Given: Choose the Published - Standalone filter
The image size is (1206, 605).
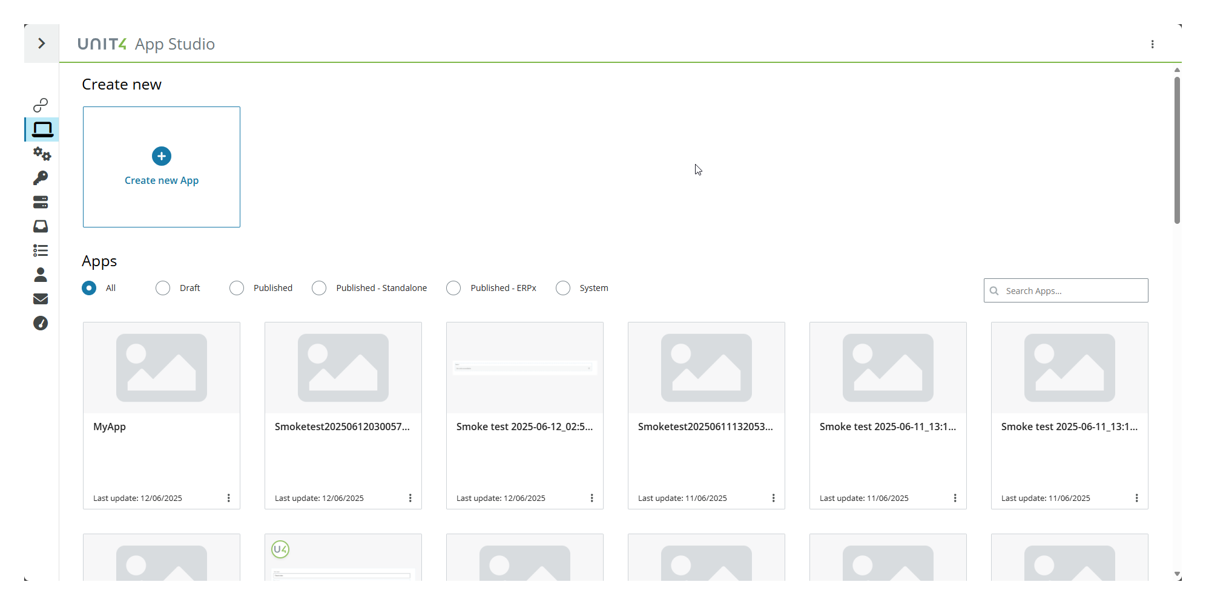Looking at the screenshot, I should (x=319, y=288).
